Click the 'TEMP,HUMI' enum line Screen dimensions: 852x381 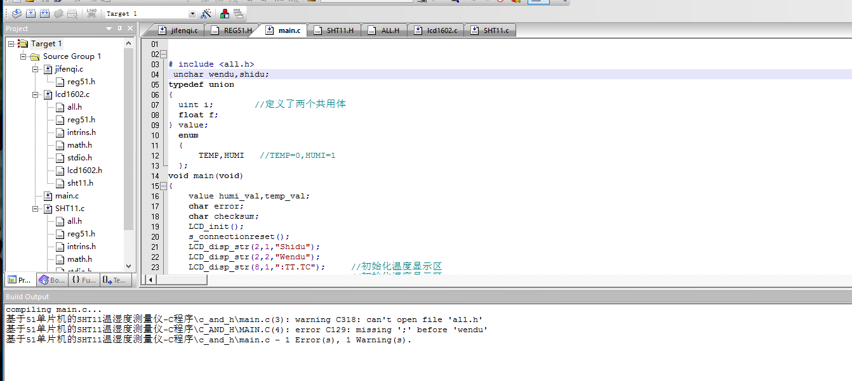(221, 155)
